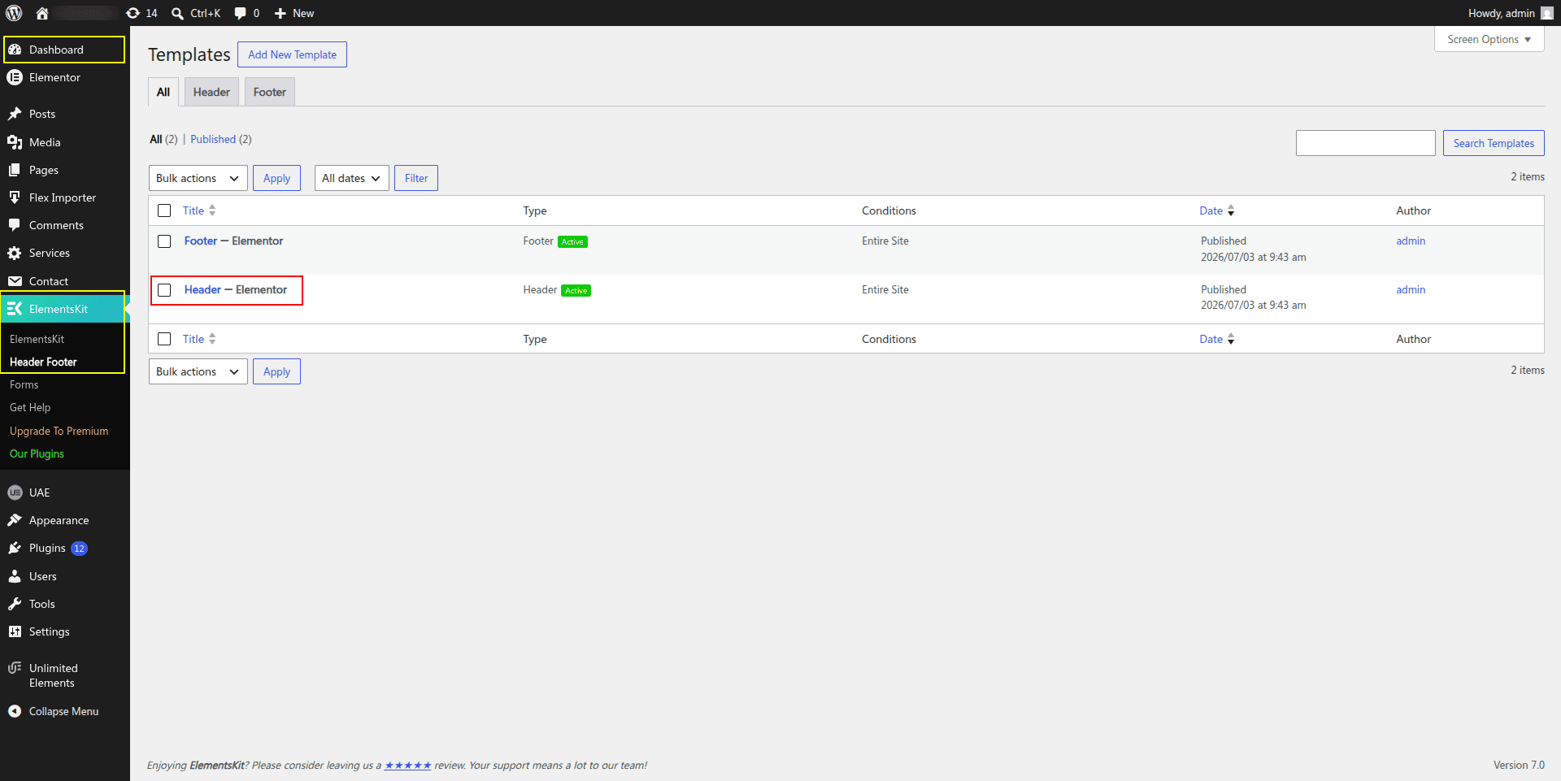Click admin author link in Footer row
Screen dimensions: 1561x781
pyautogui.click(x=1411, y=241)
